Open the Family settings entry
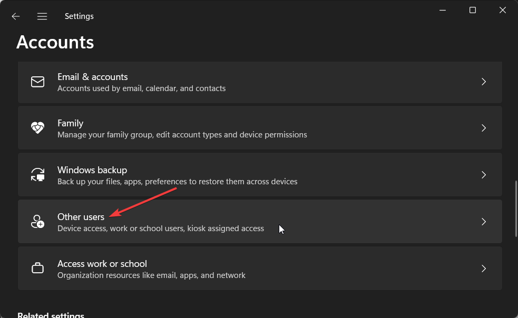Image resolution: width=518 pixels, height=318 pixels. (x=260, y=128)
